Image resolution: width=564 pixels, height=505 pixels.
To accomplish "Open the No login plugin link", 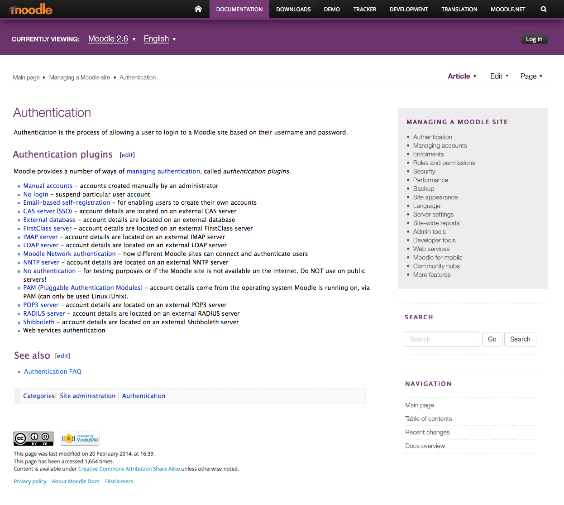I will (x=36, y=194).
